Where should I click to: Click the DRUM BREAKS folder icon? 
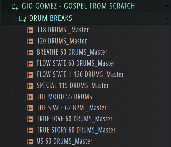click(x=23, y=18)
